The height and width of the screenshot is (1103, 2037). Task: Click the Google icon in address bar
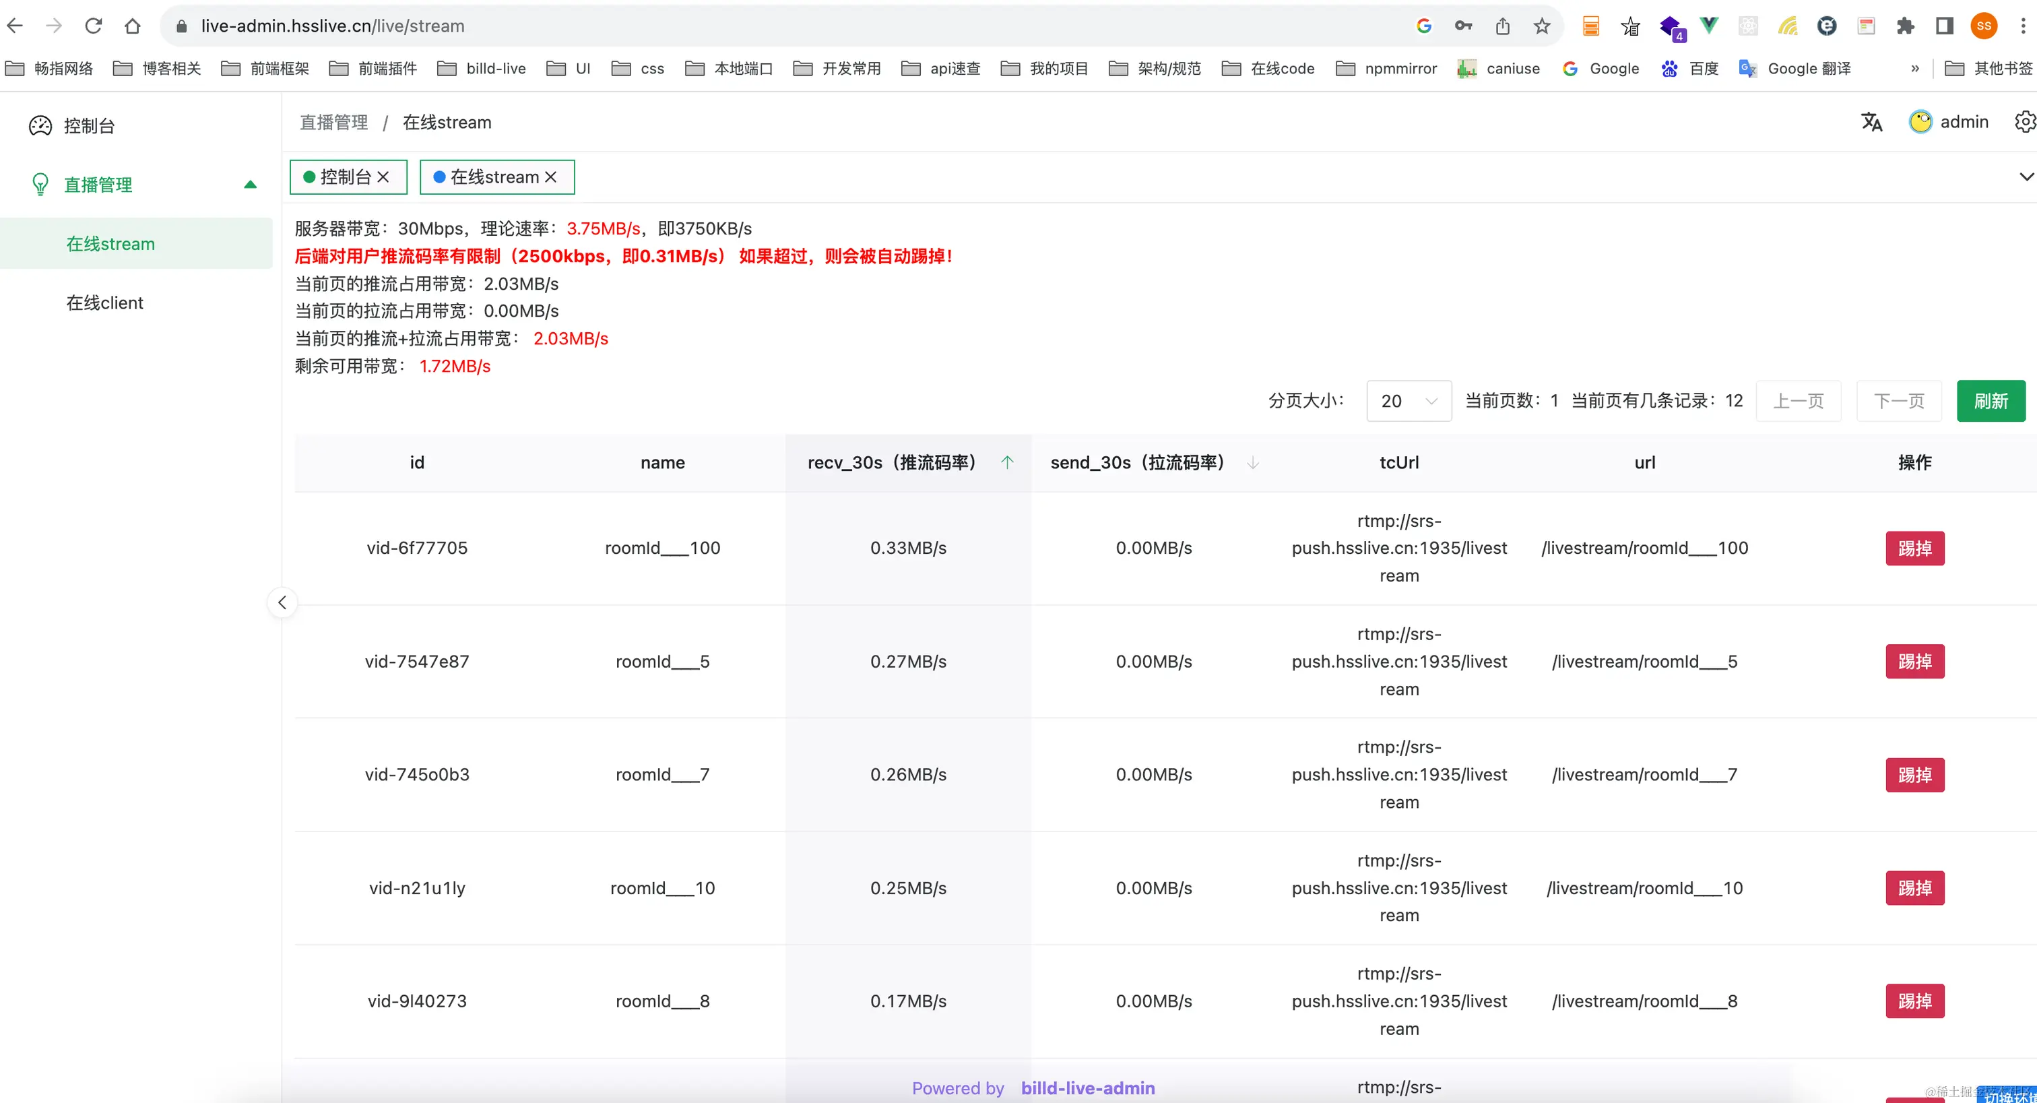pos(1424,26)
